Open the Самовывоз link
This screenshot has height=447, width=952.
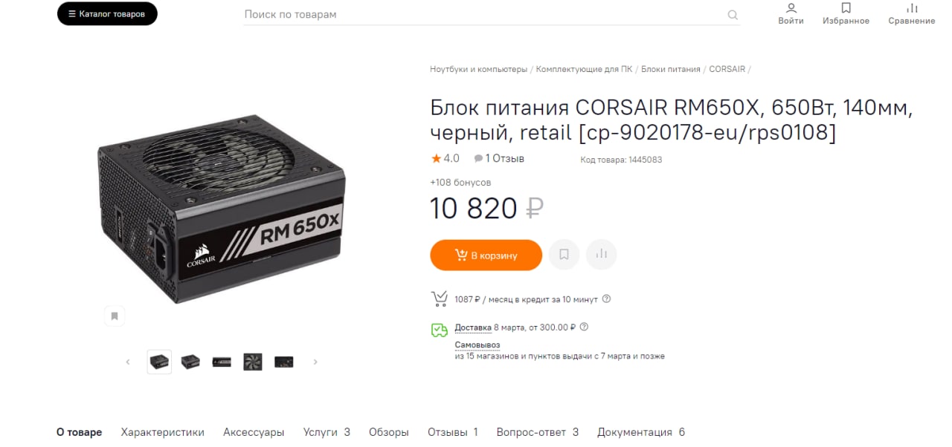[477, 345]
